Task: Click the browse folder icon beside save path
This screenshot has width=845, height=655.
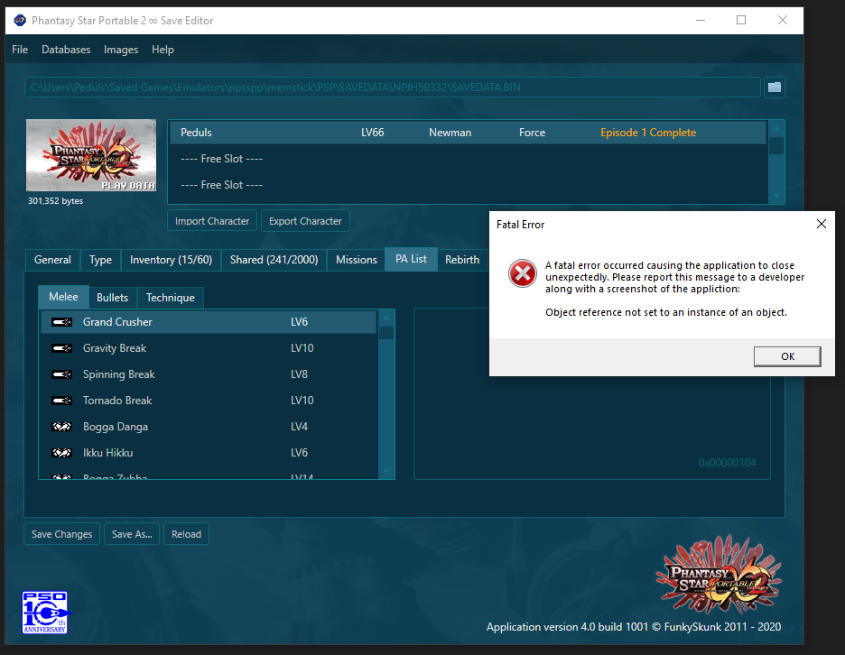Action: point(774,88)
